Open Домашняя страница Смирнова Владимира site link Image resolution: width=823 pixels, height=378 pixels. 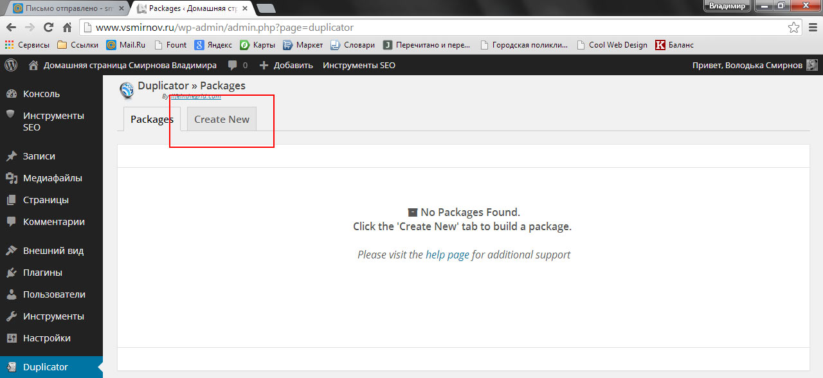pyautogui.click(x=122, y=65)
